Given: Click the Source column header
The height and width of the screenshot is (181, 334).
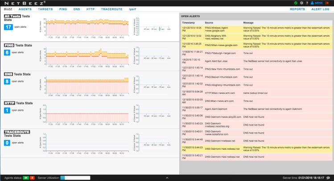Looking at the screenshot, I should pos(209,23).
